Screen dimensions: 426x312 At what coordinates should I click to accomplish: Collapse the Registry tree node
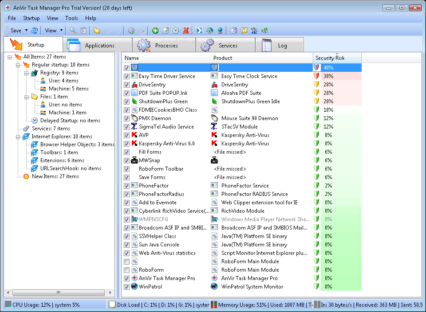point(26,73)
